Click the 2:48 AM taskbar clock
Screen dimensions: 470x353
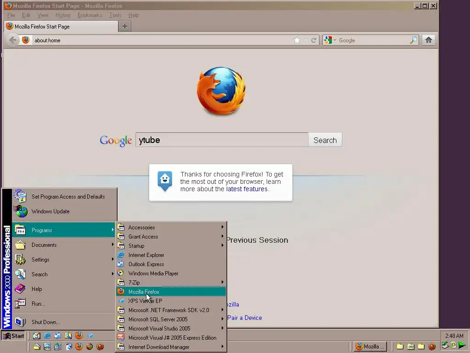pos(454,336)
